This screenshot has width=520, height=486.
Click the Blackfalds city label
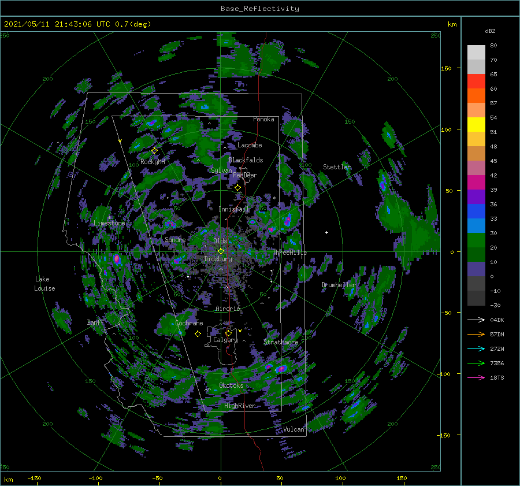click(246, 160)
